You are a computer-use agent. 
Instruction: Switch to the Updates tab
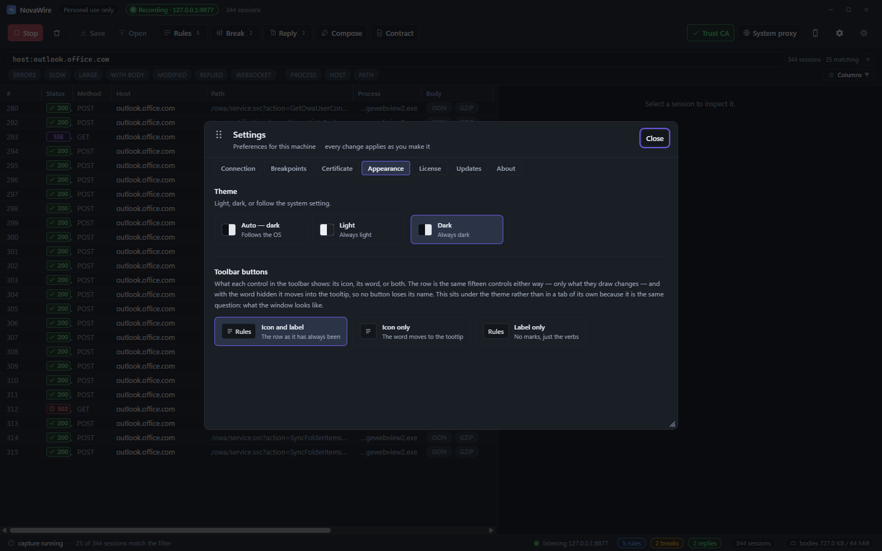(469, 169)
